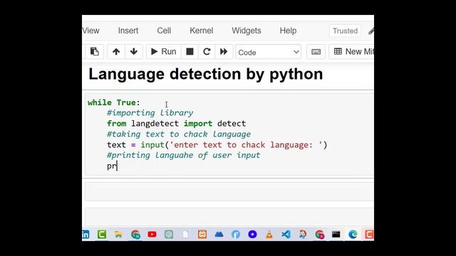Image resolution: width=456 pixels, height=256 pixels.
Task: Open the Kernel menu
Action: pos(201,31)
